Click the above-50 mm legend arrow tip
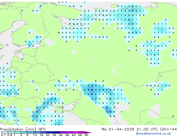Screen dimensions: 177x136 [88, 133]
